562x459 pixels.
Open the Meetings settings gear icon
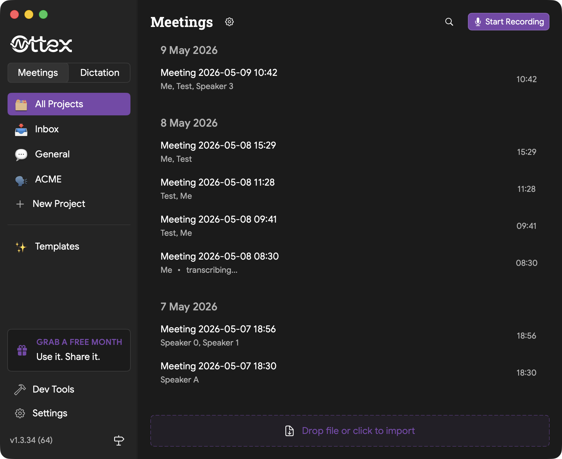pos(229,22)
